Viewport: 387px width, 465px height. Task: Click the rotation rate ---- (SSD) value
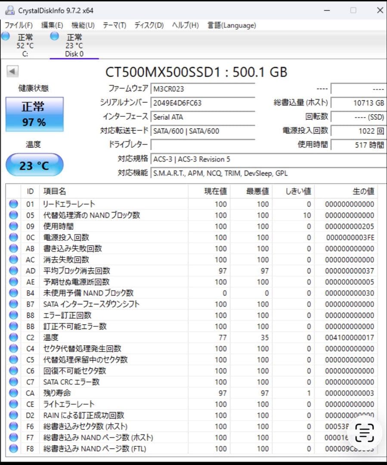click(x=359, y=117)
